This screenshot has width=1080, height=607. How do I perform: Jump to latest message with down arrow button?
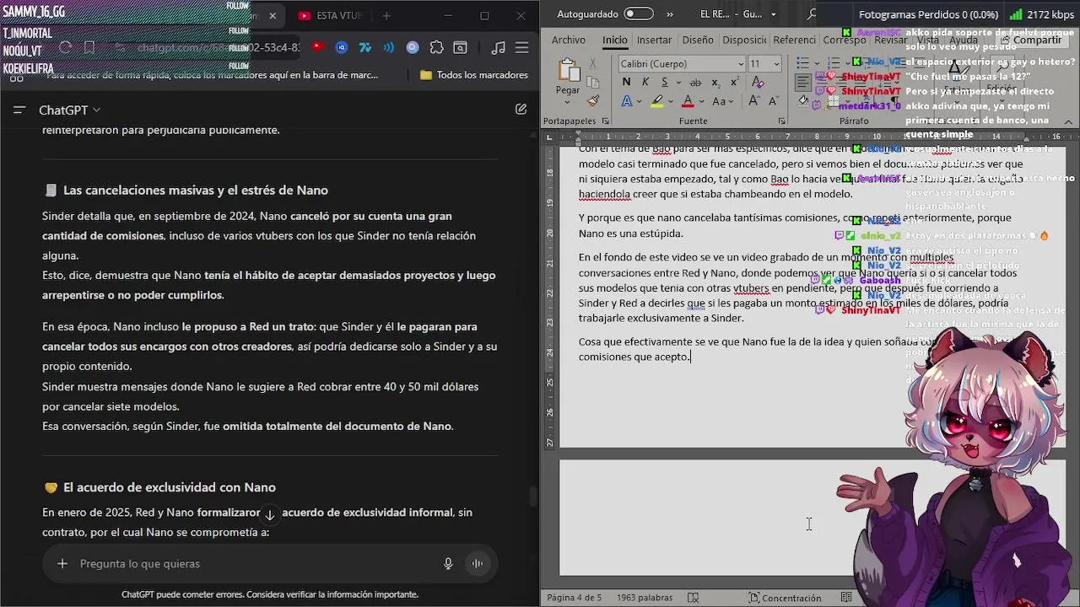pos(269,514)
